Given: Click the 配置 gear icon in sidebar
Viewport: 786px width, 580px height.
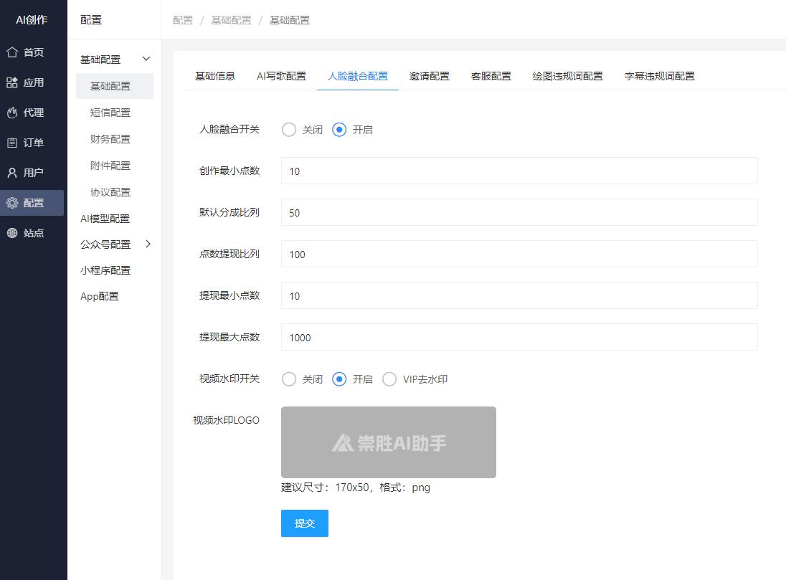Looking at the screenshot, I should coord(12,203).
